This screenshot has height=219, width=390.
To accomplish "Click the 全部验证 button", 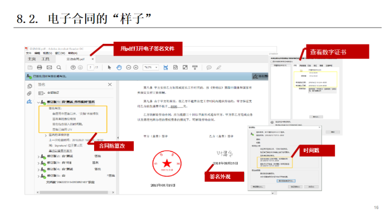I will click(53, 93).
